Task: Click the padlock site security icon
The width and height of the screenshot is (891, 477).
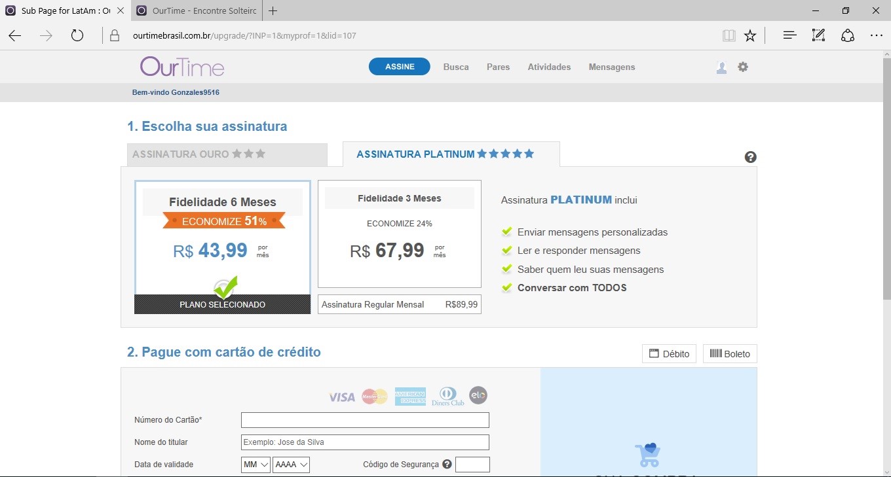Action: (115, 35)
